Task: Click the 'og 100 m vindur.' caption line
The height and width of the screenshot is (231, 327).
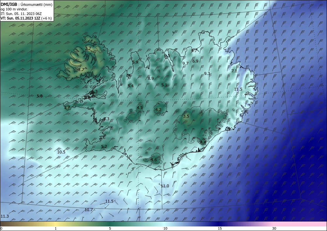Action: pyautogui.click(x=14, y=9)
